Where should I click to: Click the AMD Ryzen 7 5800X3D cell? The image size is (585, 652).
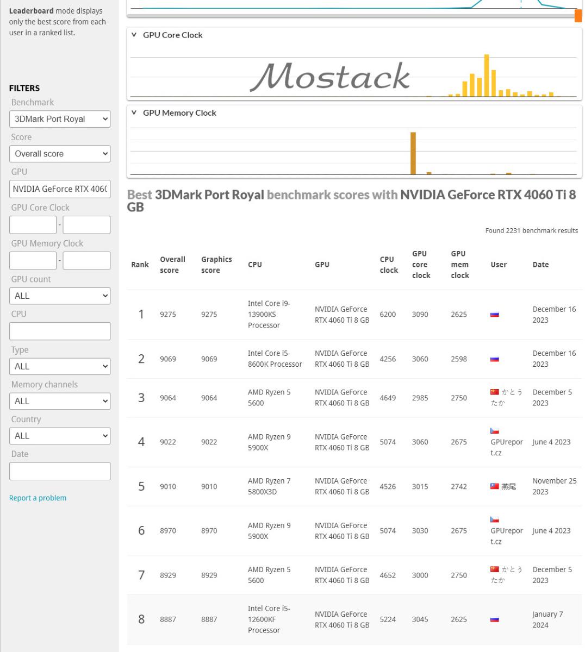coord(270,486)
